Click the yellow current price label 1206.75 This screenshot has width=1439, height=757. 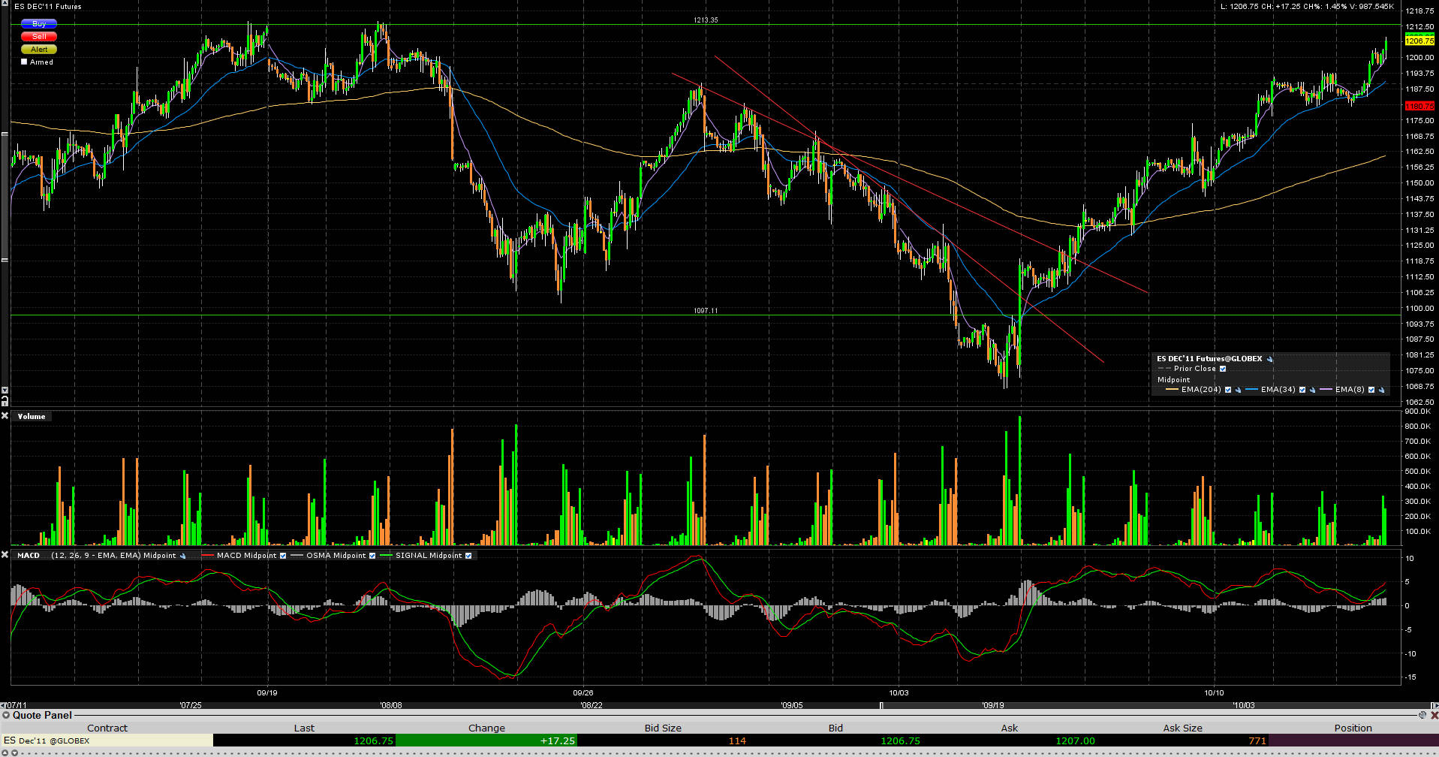(x=1419, y=41)
